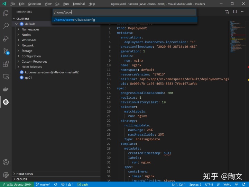Expand the HELM REPOS section

tap(56, 174)
